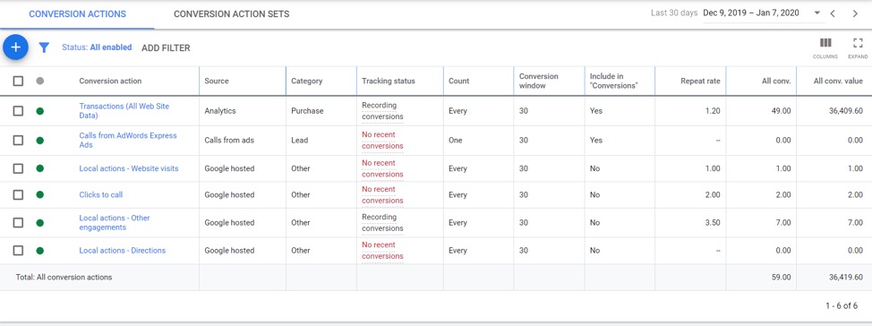This screenshot has width=872, height=326.
Task: Open Local actions - Website visits link
Action: (x=129, y=168)
